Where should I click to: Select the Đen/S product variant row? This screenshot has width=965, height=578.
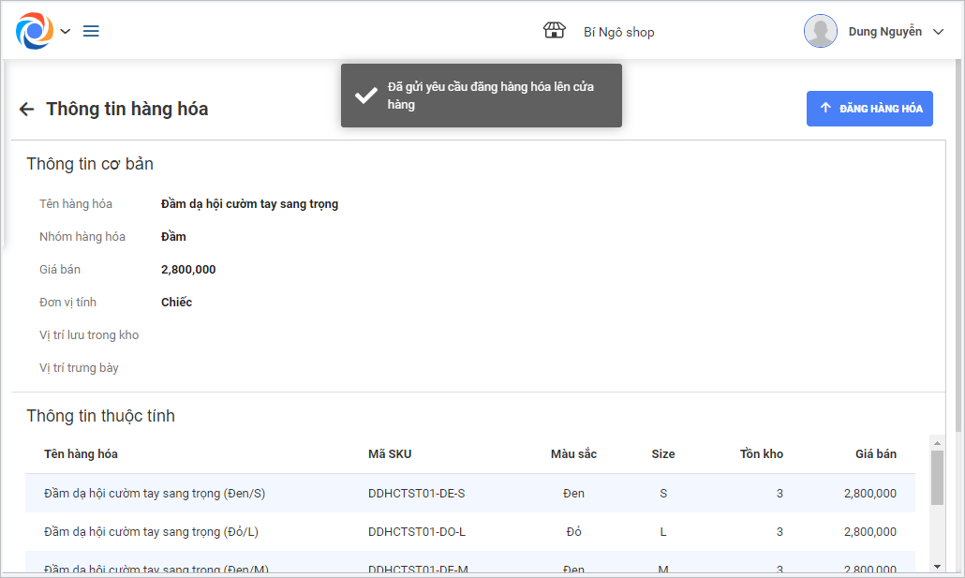[x=155, y=493]
